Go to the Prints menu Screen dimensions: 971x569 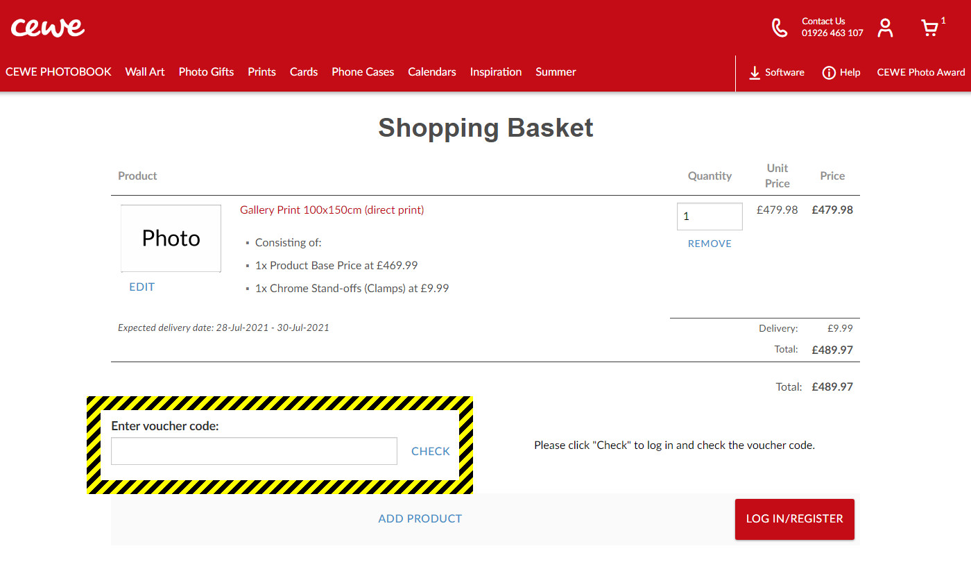pyautogui.click(x=261, y=71)
